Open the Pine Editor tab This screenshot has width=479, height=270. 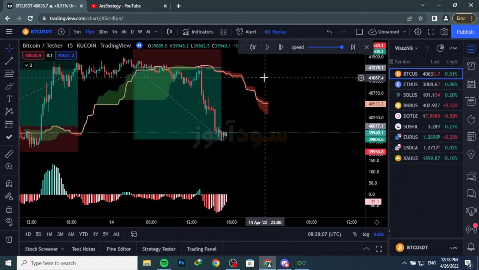point(119,249)
